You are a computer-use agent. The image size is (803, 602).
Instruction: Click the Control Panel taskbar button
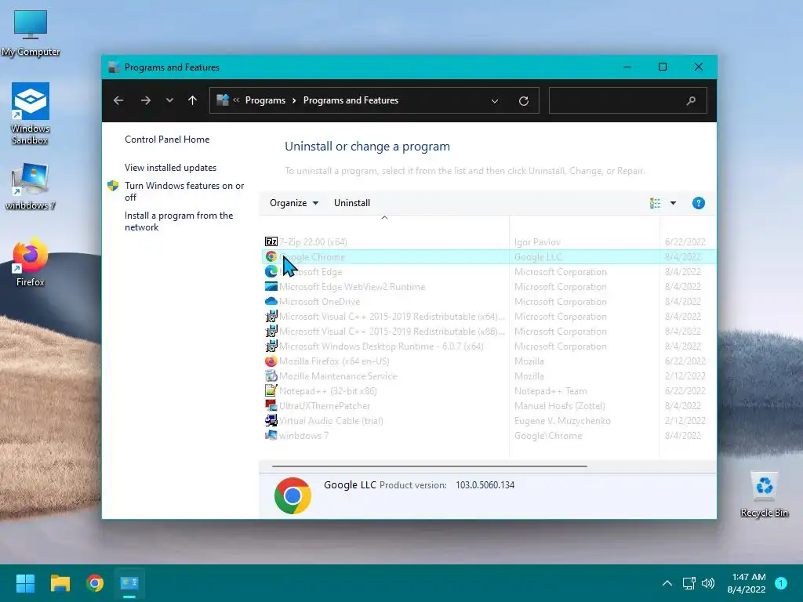(129, 583)
